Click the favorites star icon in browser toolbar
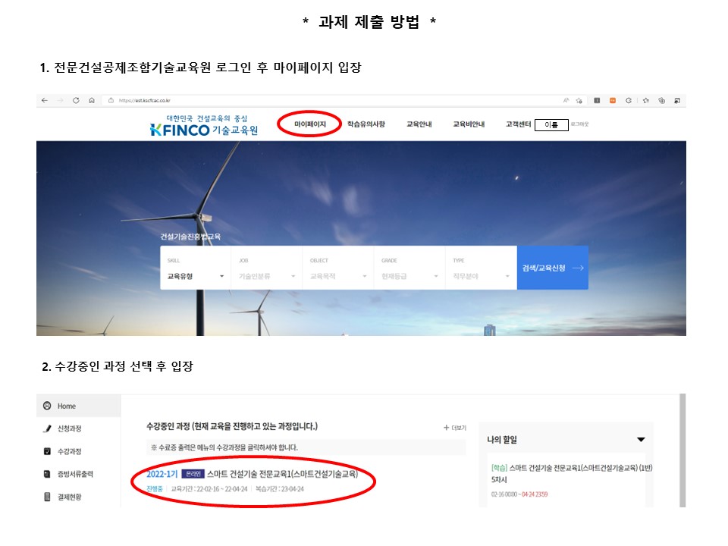 pos(645,100)
